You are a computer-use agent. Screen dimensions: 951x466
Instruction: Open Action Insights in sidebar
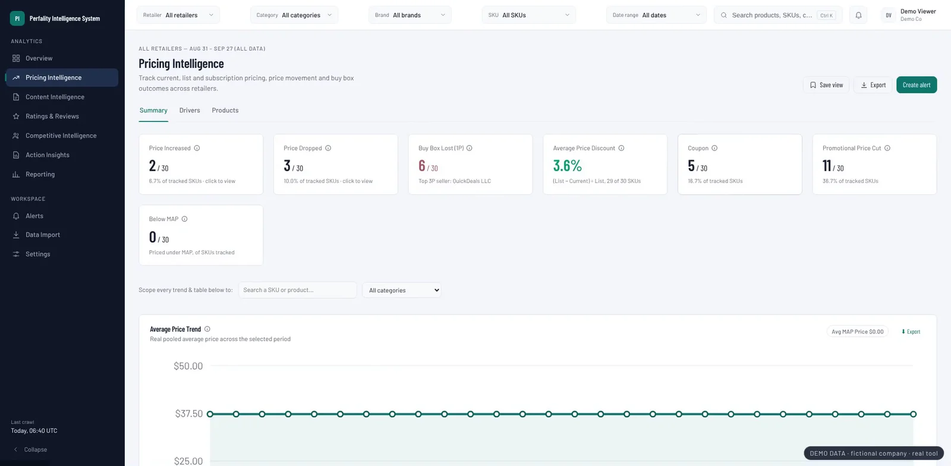(x=62, y=155)
